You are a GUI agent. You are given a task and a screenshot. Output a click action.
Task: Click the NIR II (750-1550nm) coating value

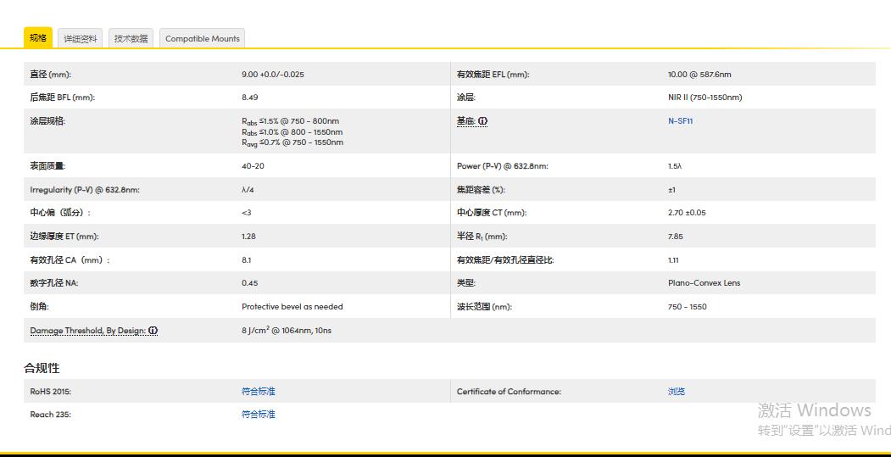tap(704, 98)
